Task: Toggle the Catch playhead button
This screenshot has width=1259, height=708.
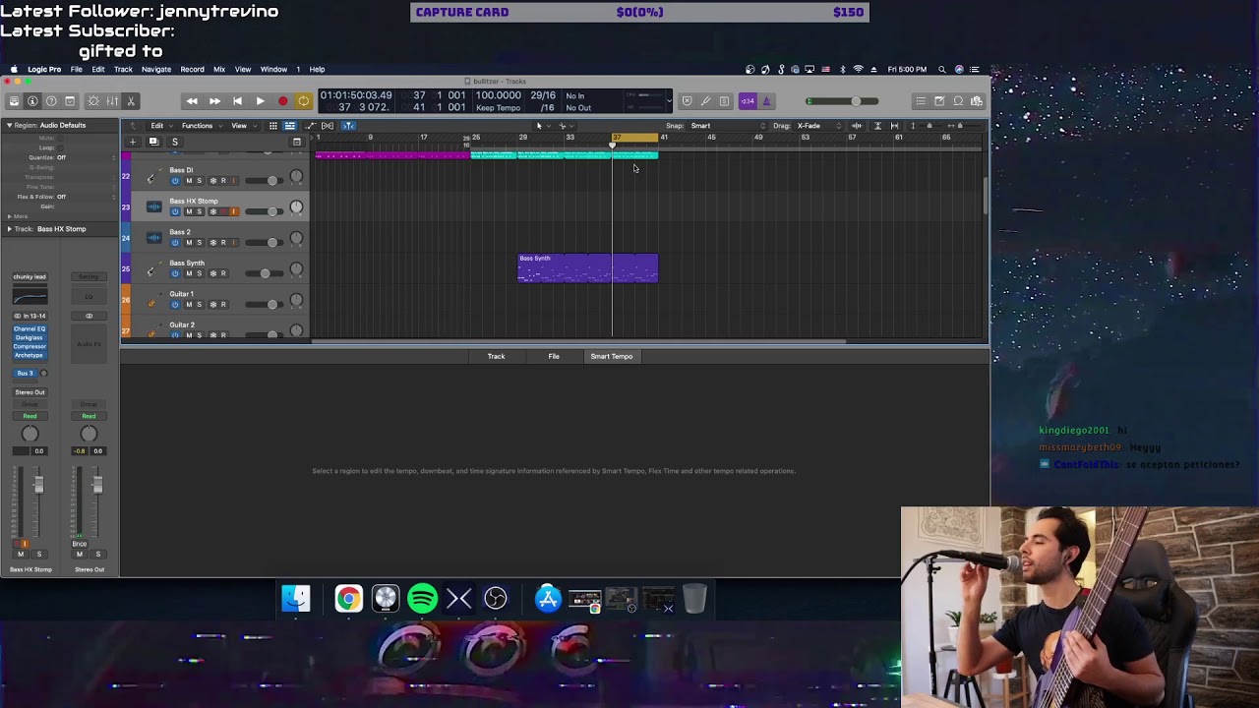Action: 348,126
